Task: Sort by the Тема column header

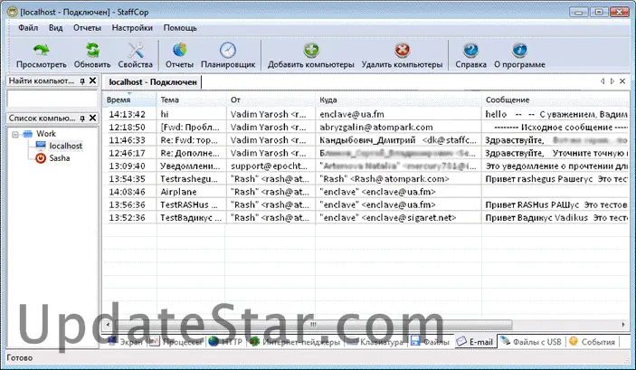Action: click(x=192, y=100)
